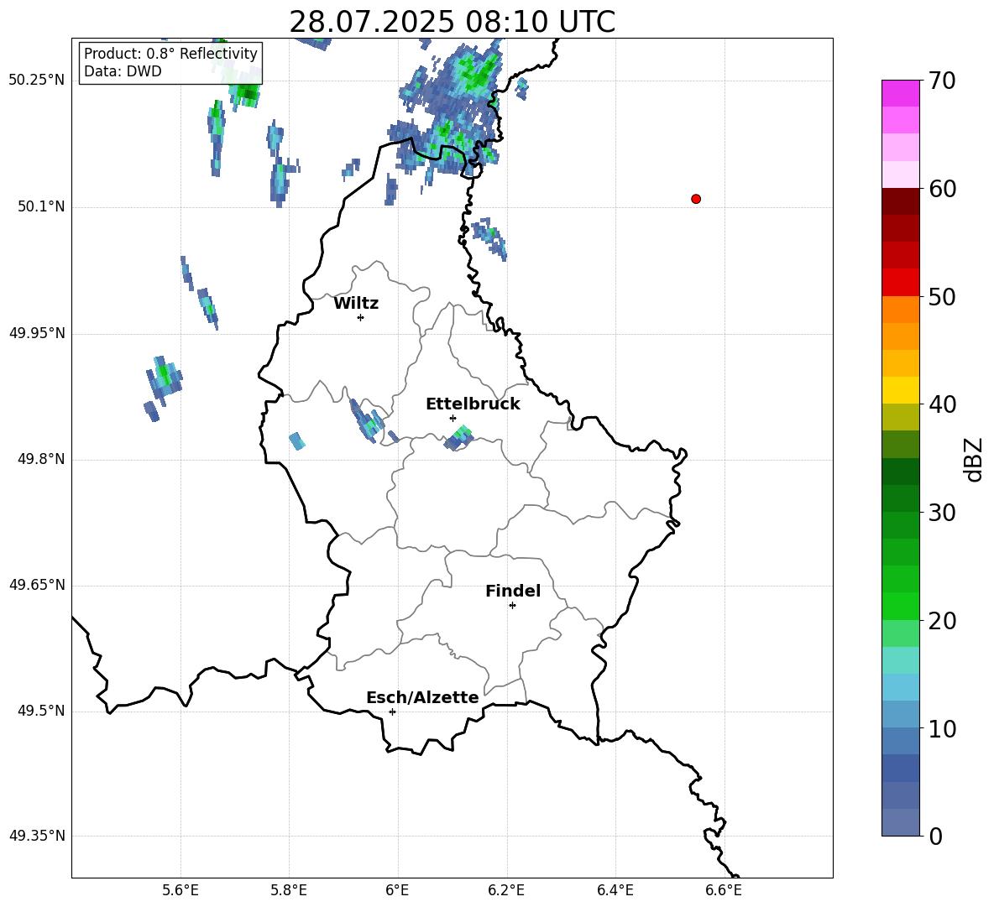This screenshot has height=907, width=994.
Task: Click the 6°E longitude label
Action: [397, 890]
